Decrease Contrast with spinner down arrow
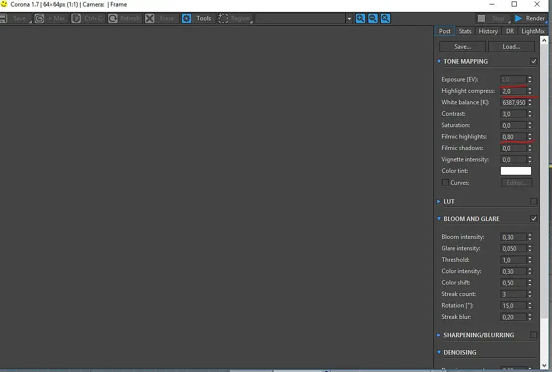This screenshot has width=552, height=372. click(x=530, y=116)
